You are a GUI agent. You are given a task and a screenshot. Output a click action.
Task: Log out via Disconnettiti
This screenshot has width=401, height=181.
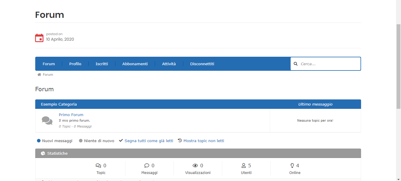tap(202, 64)
